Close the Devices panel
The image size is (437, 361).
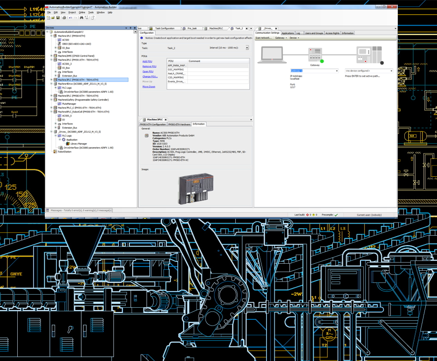coord(135,28)
